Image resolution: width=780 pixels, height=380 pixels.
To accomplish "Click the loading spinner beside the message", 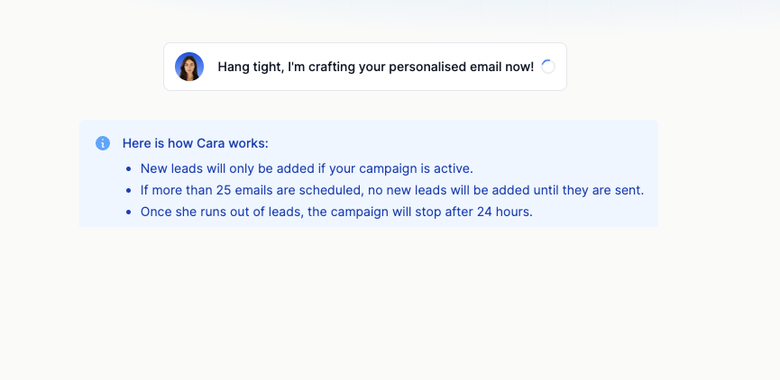I will click(548, 67).
